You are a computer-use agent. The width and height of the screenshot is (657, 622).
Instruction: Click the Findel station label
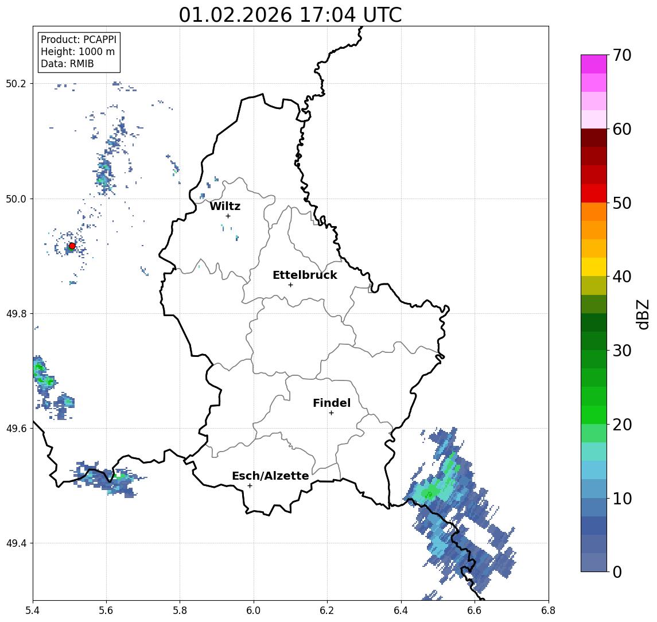click(332, 403)
